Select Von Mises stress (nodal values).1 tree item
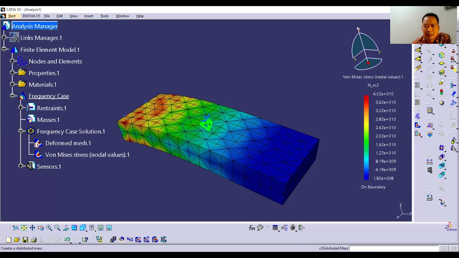 87,155
